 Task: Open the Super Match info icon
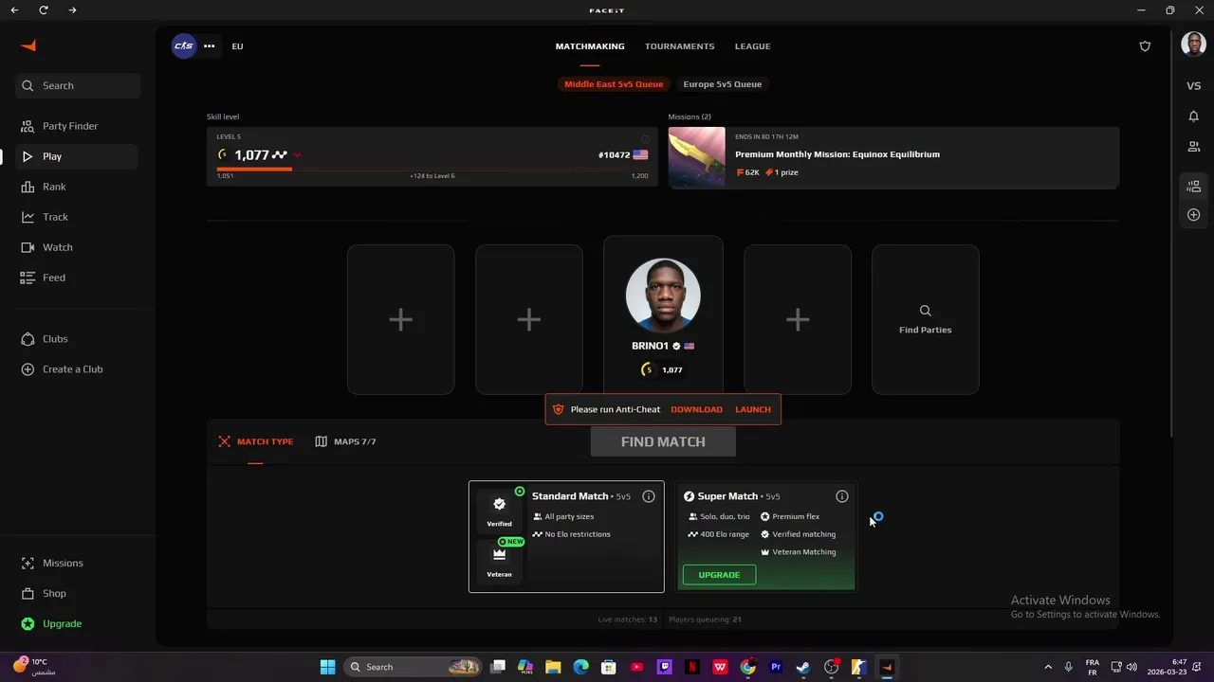tap(841, 496)
